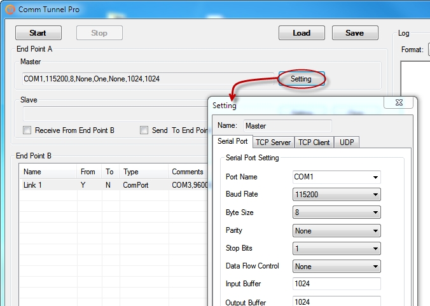Viewport: 430px width, 306px height.
Task: Open the Stop Bits dropdown
Action: point(336,249)
